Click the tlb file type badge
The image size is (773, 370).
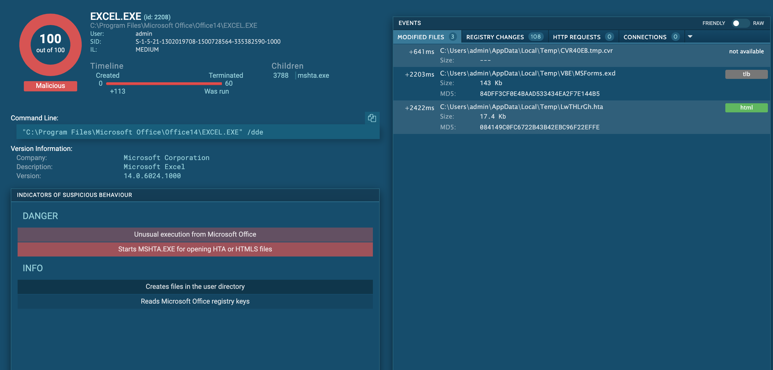tap(746, 74)
